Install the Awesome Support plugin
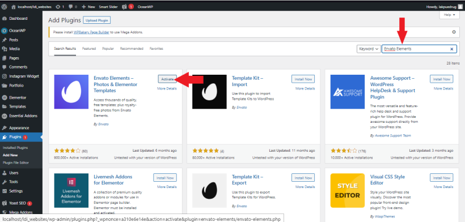The image size is (465, 222). click(x=442, y=79)
